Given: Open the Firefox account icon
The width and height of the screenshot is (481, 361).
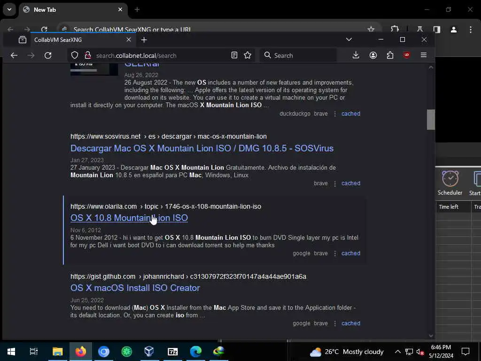Looking at the screenshot, I should coord(373,55).
